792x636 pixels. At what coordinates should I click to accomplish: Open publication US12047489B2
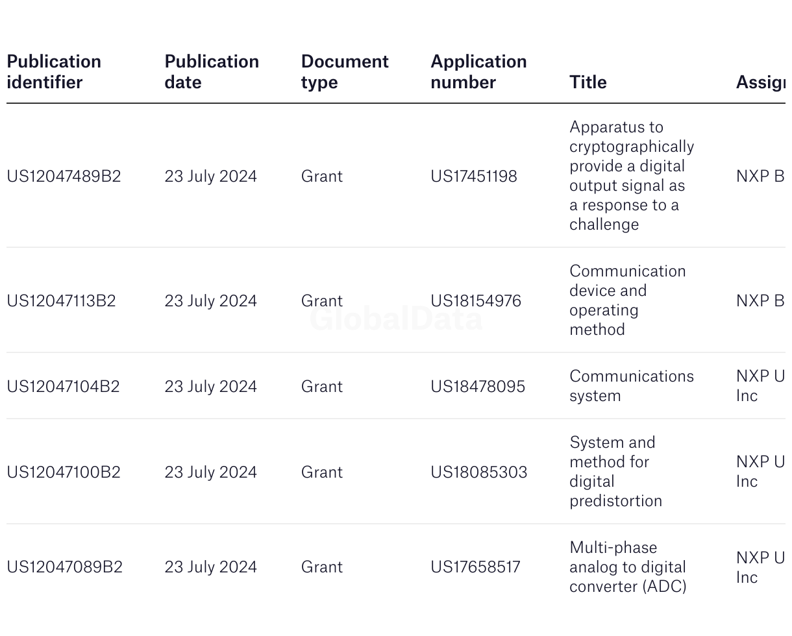[64, 176]
